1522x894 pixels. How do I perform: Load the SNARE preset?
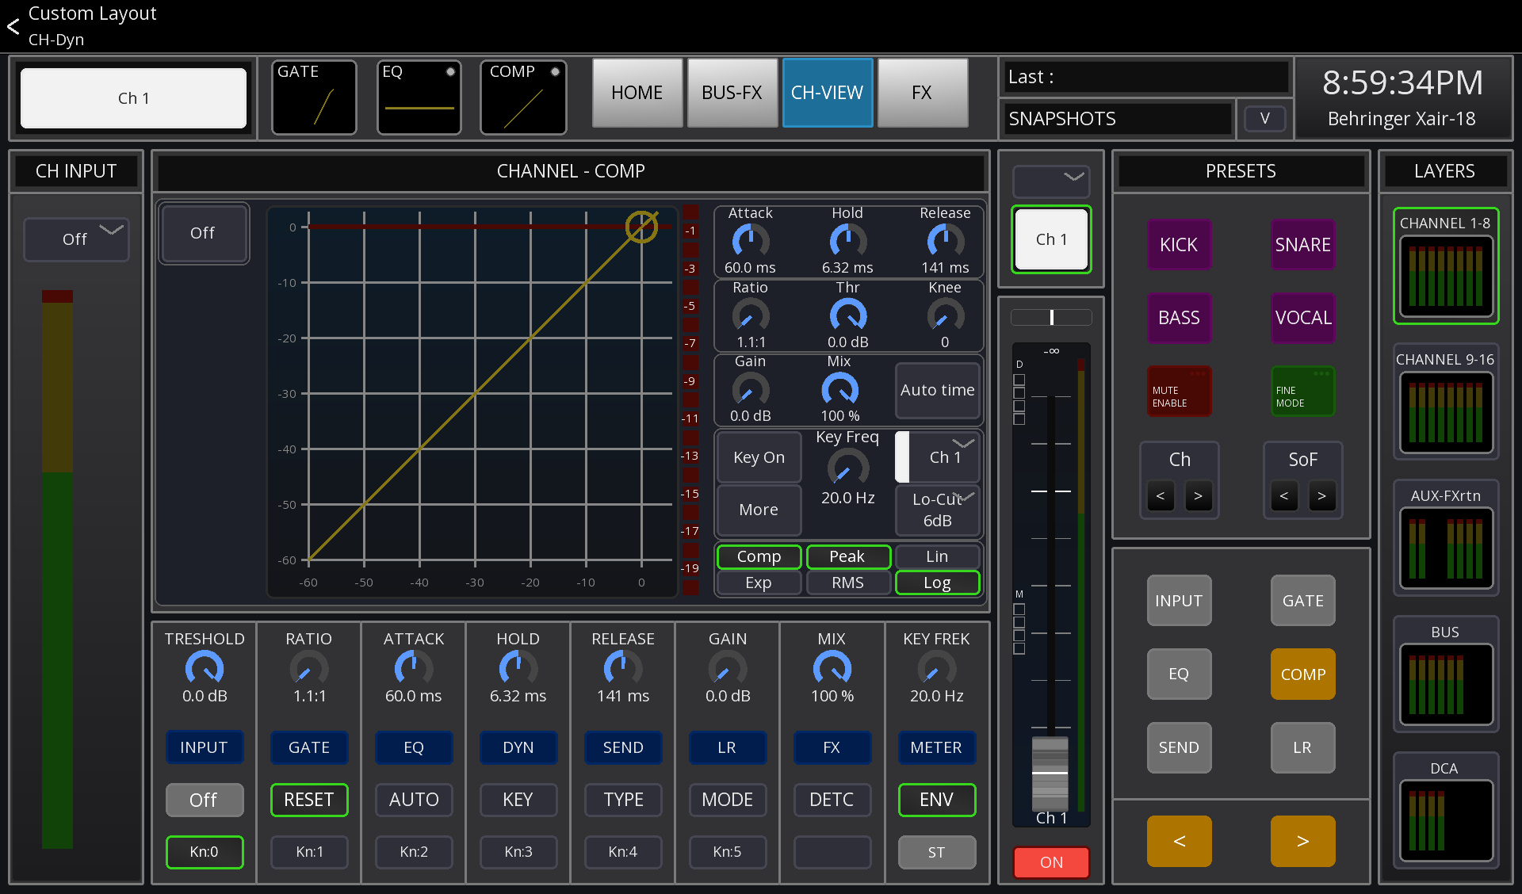pos(1302,245)
